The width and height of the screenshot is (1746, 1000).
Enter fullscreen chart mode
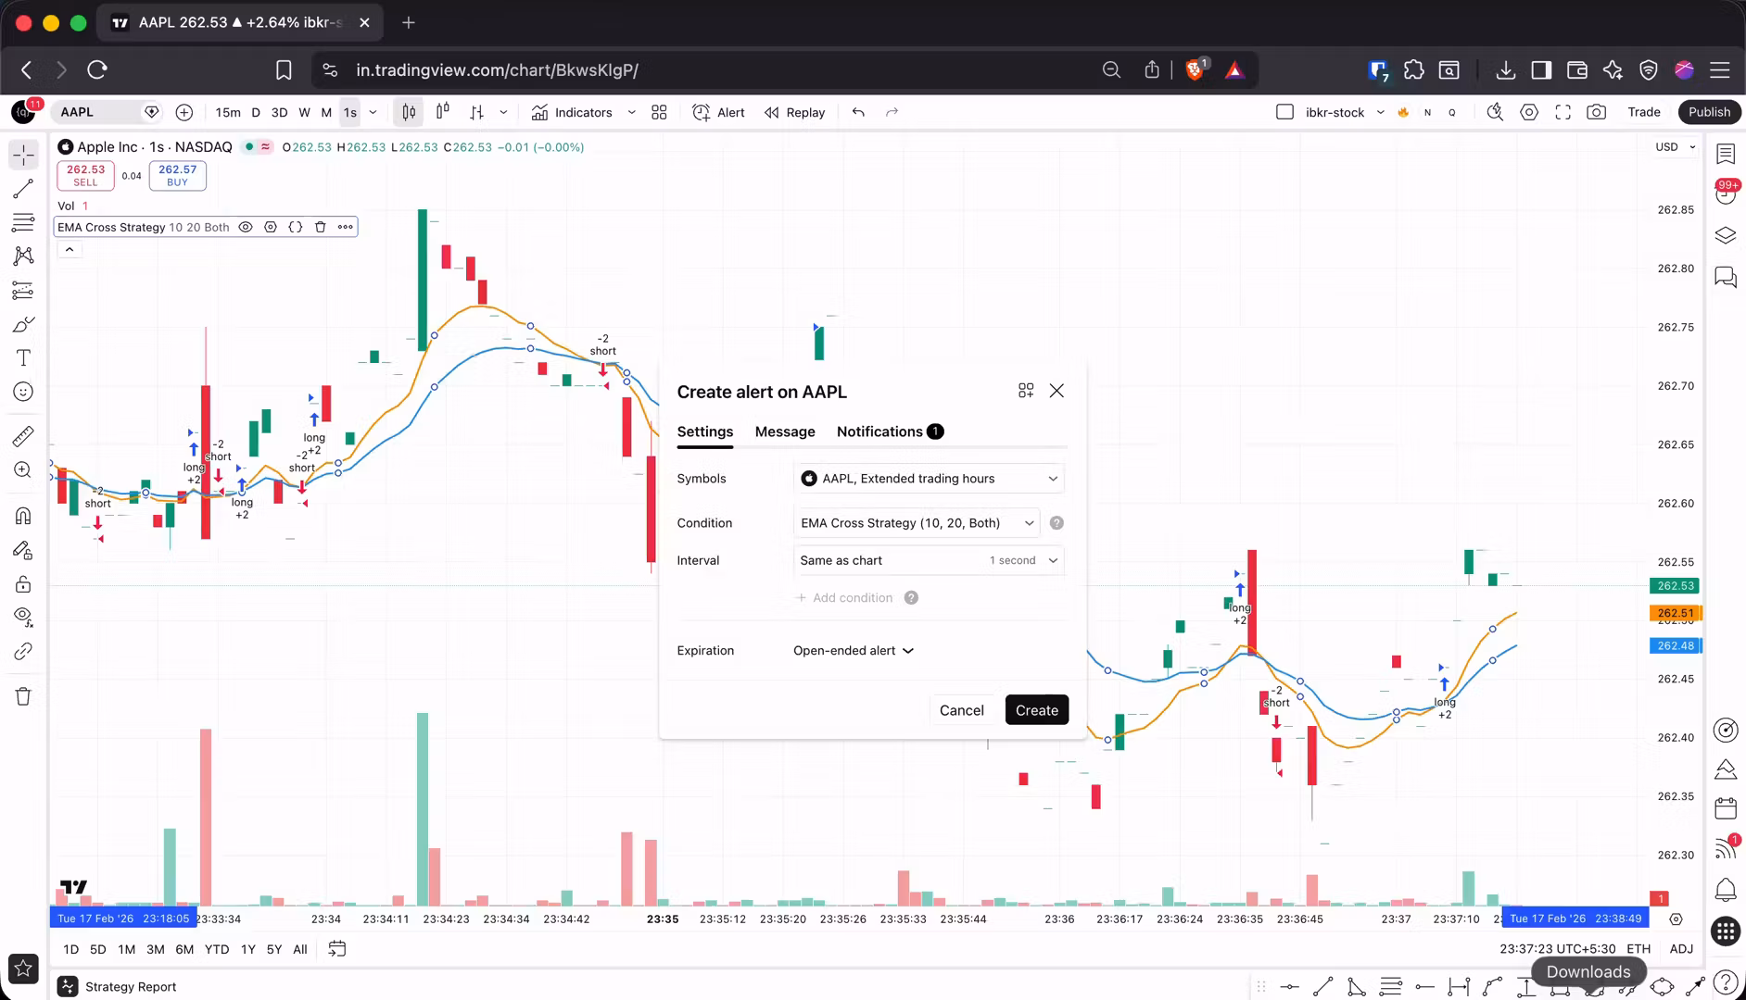coord(1563,112)
